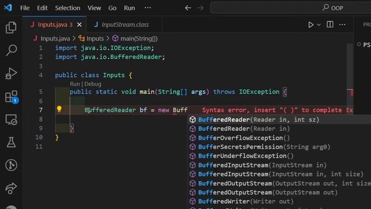Click line number 5 in gutter
The width and height of the screenshot is (371, 209).
click(41, 92)
